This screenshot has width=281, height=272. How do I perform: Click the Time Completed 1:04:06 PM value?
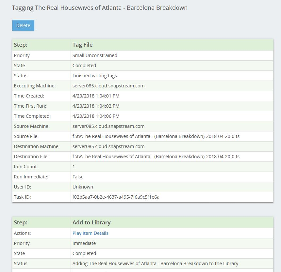pyautogui.click(x=96, y=116)
